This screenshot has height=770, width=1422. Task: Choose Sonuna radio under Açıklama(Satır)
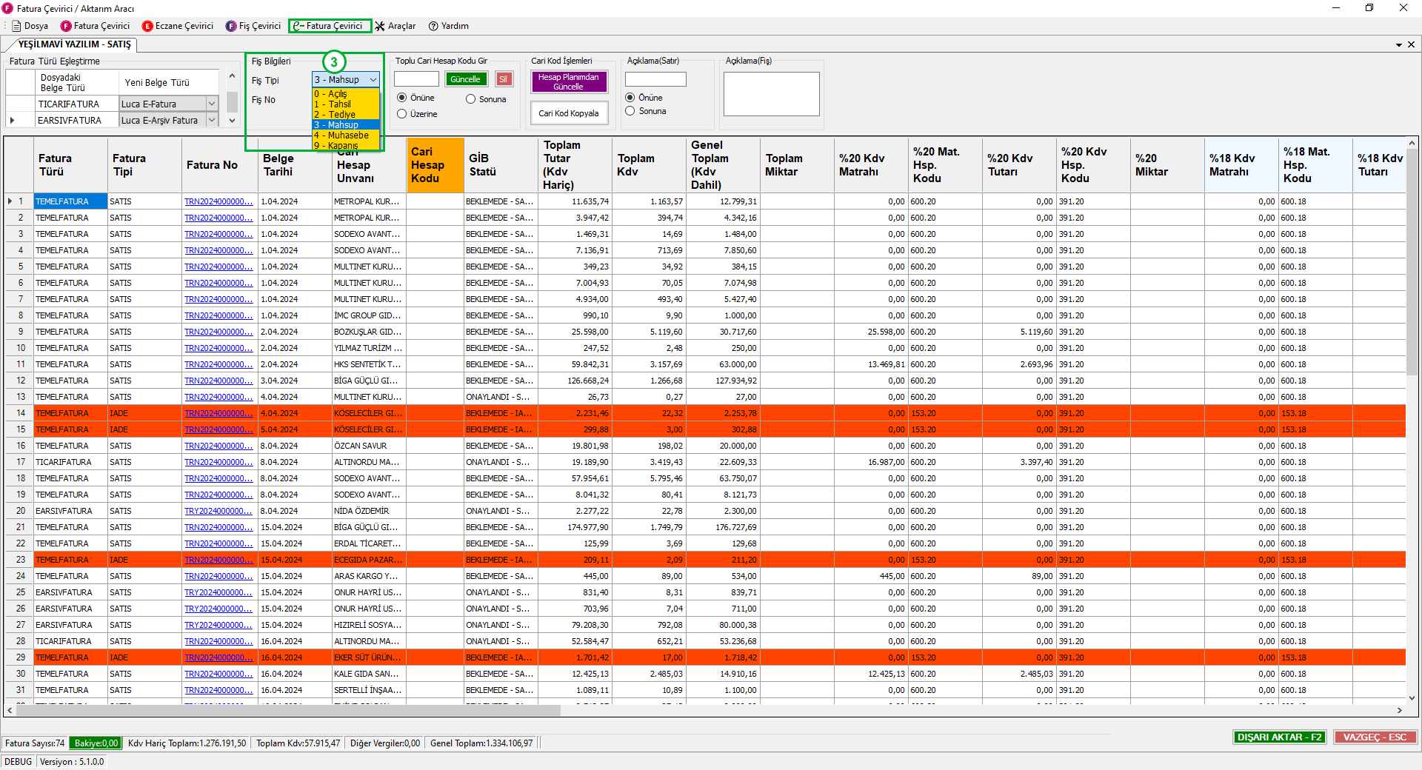click(630, 111)
